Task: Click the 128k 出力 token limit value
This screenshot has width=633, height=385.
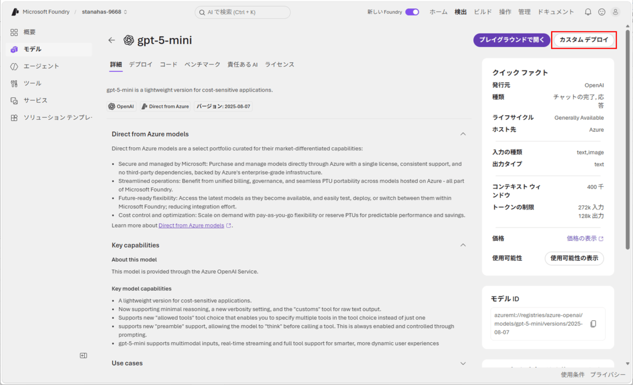Action: pos(591,216)
